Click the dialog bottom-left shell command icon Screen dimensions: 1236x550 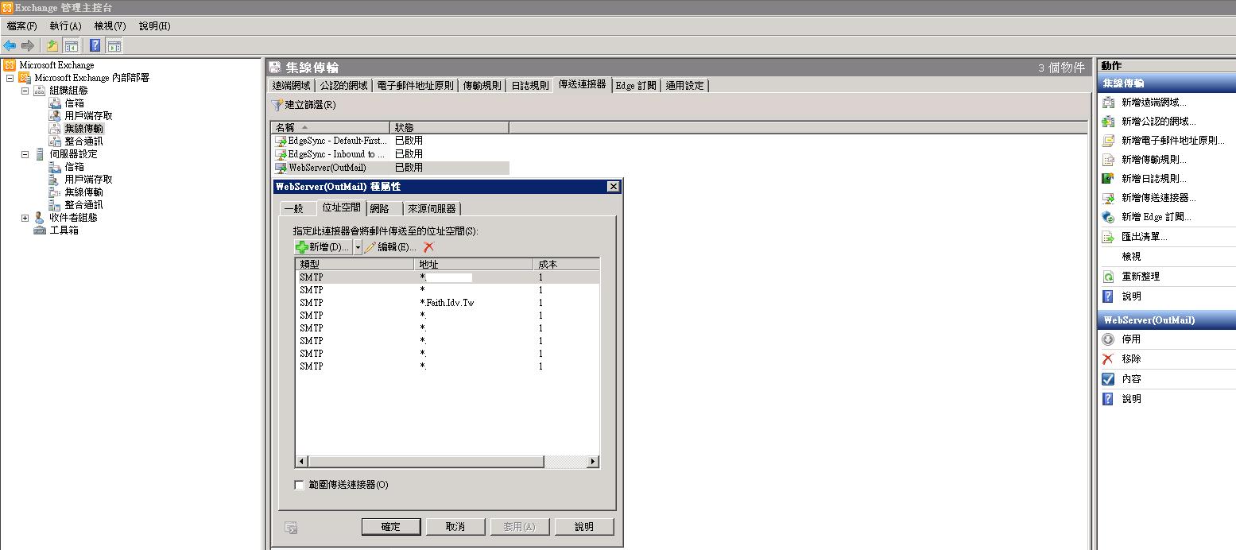pos(292,527)
